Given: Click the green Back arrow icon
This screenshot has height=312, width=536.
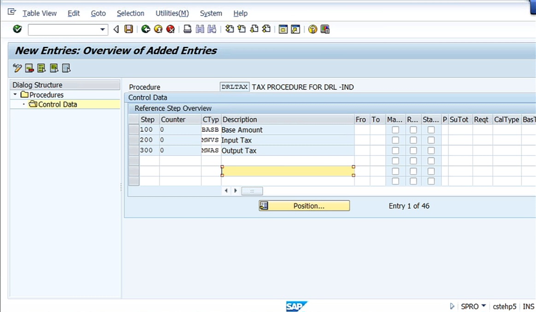Looking at the screenshot, I should coord(146,29).
